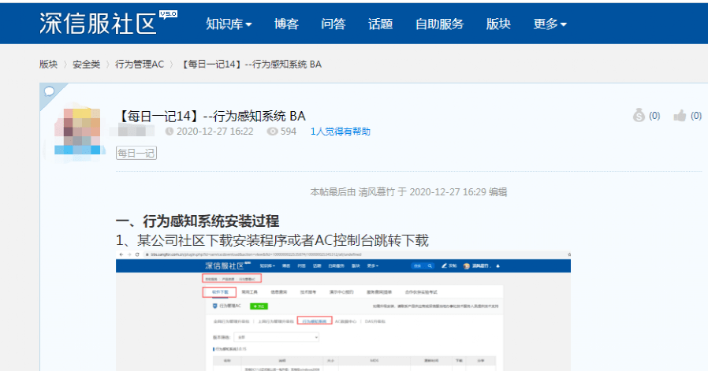708x371 pixels.
Task: Click the post title 【每日一记14】--行为感知系统 BA
Action: coord(211,116)
